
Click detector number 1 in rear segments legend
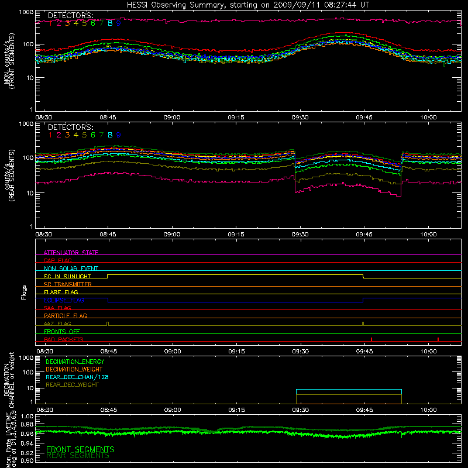(x=50, y=135)
